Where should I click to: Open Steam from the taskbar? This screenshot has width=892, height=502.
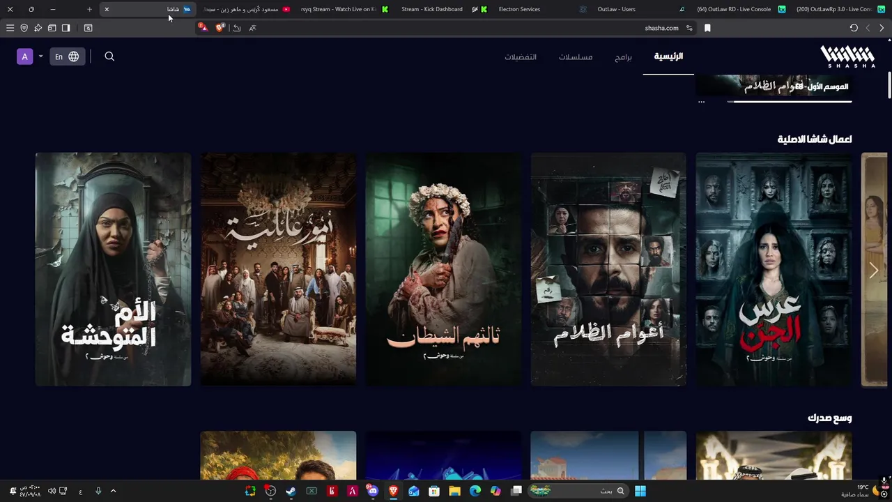(291, 491)
